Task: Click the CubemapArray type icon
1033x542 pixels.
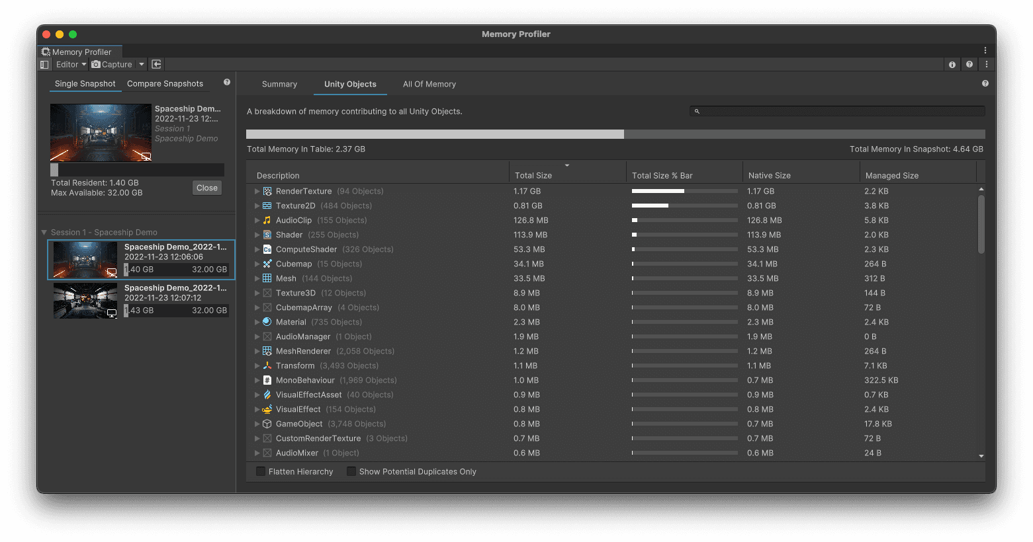Action: (x=267, y=307)
